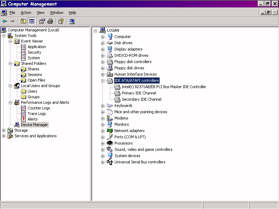Click the Alerts icon in left tree
This screenshot has width=279, height=209.
(x=23, y=119)
